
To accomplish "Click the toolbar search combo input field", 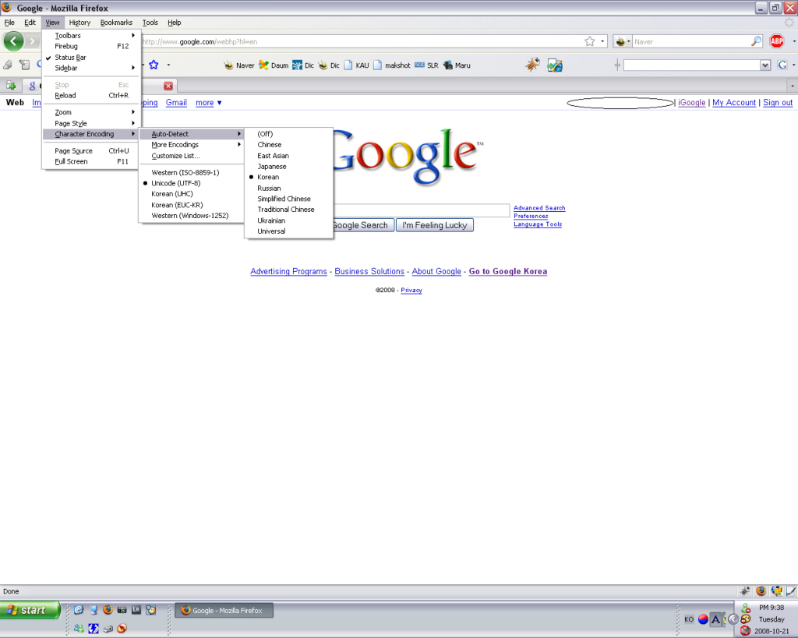I will 692,65.
